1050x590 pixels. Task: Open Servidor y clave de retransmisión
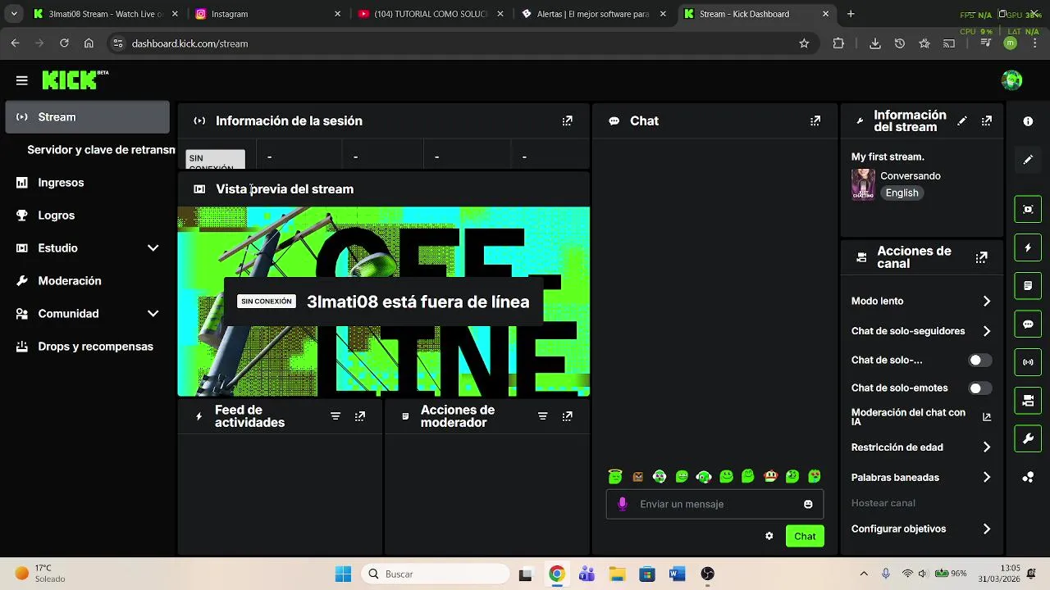tap(101, 150)
